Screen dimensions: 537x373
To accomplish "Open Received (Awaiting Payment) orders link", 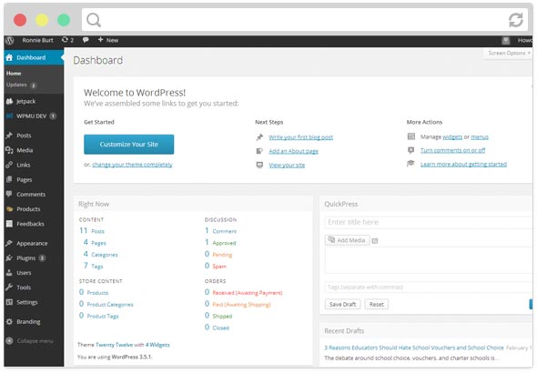I will 248,293.
